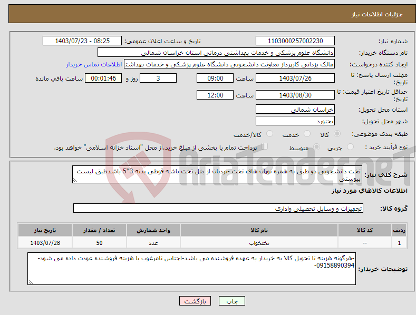The width and height of the screenshot is (416, 315).
Task: Click the شرح کلی نیاز description textarea
Action: [217, 174]
